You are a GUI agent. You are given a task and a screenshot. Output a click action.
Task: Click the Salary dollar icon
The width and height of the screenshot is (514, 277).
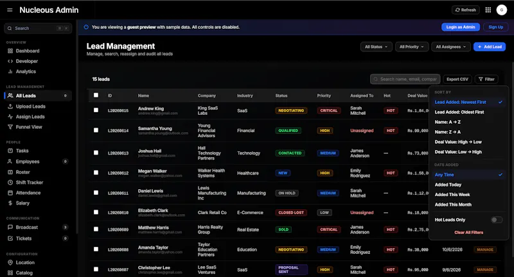(x=10, y=203)
